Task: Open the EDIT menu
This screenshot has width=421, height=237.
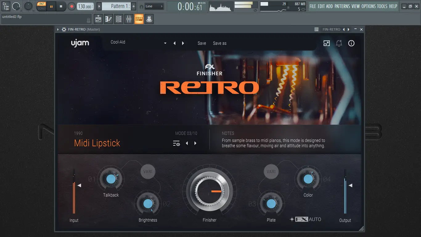Action: (x=321, y=6)
